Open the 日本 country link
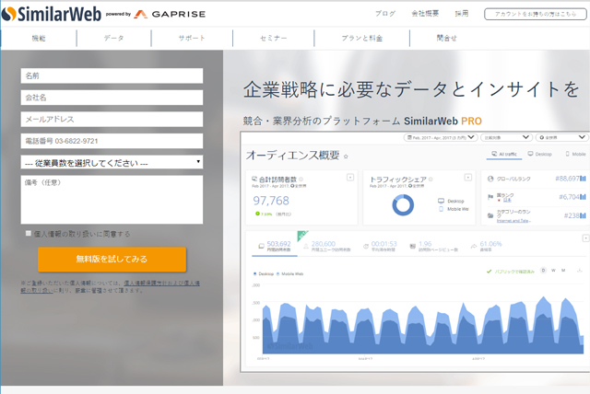The image size is (590, 394). [507, 200]
